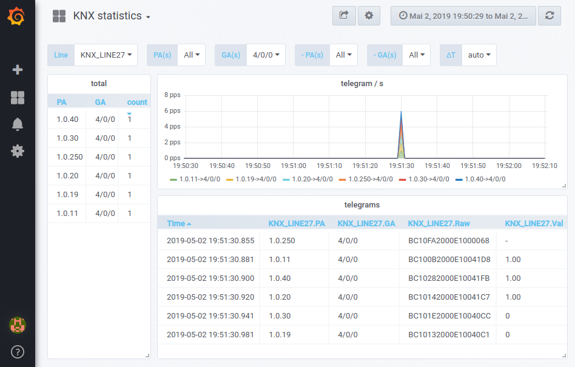
Task: Open the GA(s) 4/0/0 dropdown
Action: coord(266,55)
